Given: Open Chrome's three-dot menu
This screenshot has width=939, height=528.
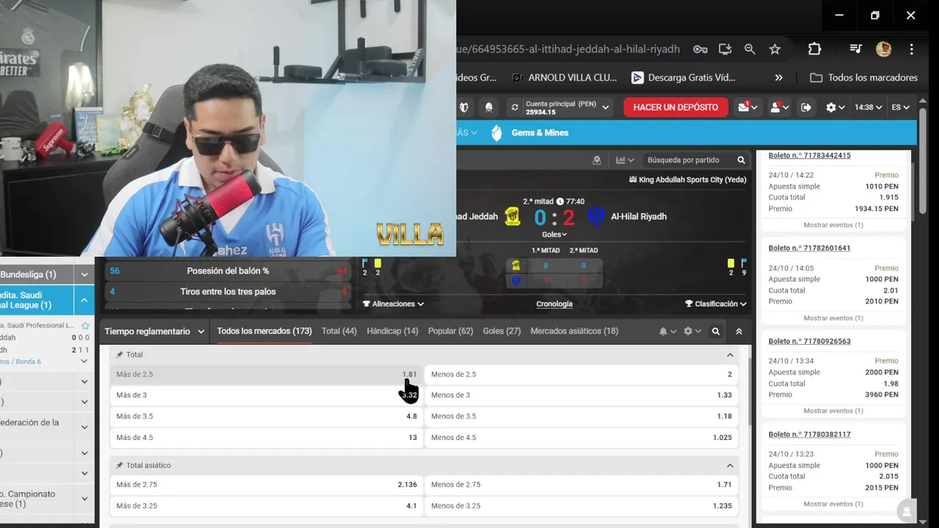Looking at the screenshot, I should 911,49.
